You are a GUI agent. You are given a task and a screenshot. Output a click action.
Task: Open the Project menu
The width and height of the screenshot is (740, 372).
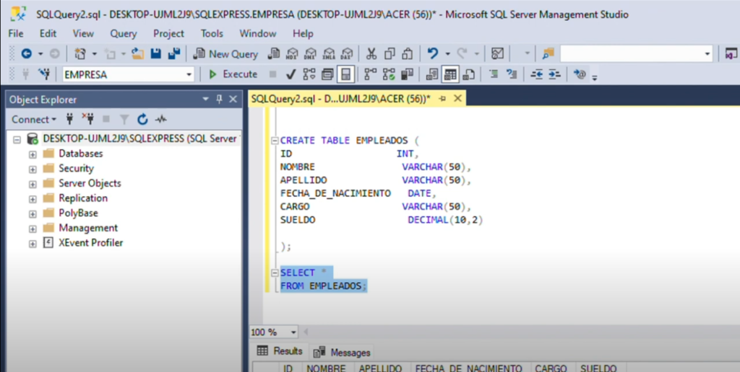tap(168, 33)
